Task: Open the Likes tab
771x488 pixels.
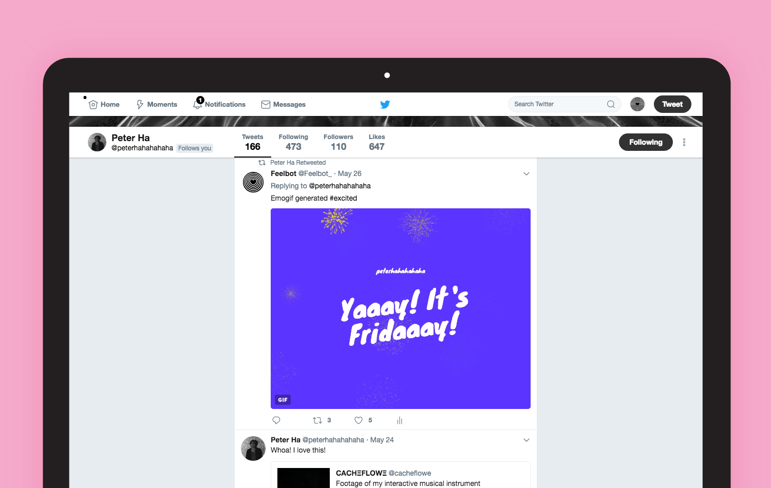Action: click(x=377, y=143)
